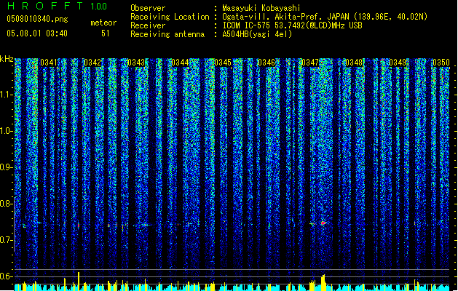Click the 0.8 kHz axis tick label
Image resolution: width=458 pixels, height=291 pixels.
[7, 204]
